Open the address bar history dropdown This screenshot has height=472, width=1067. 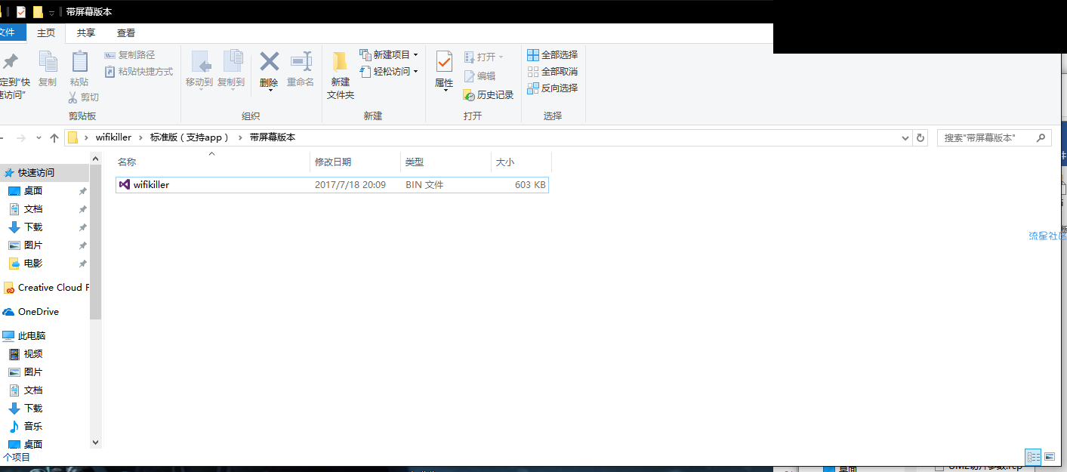907,138
